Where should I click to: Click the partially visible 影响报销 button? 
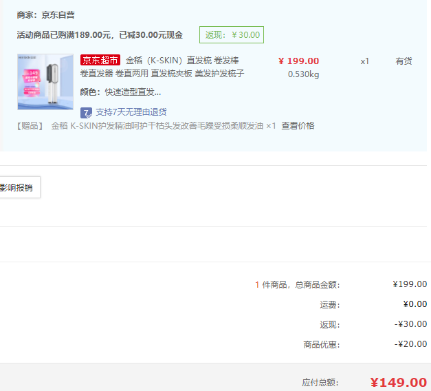[19, 187]
